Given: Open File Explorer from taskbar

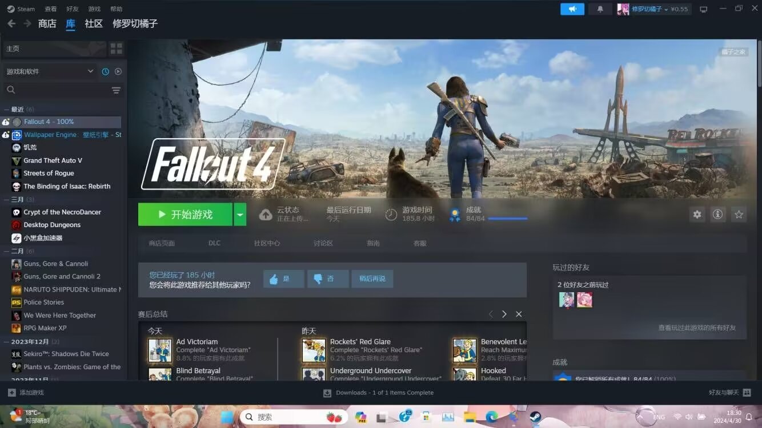Looking at the screenshot, I should [x=470, y=417].
